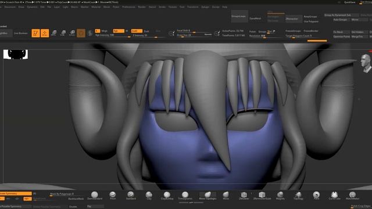
Task: Adjust the Focal Shift slider
Action: pos(194,31)
